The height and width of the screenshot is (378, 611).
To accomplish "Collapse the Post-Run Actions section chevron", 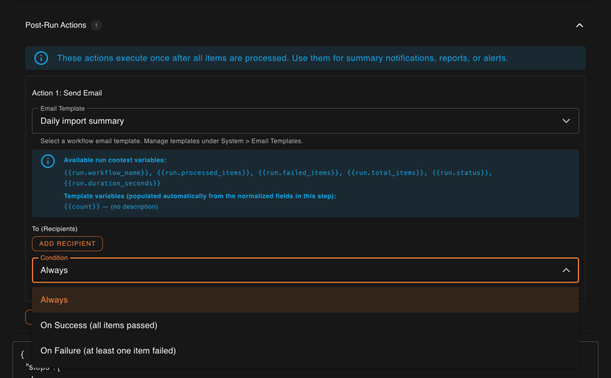I will [579, 25].
